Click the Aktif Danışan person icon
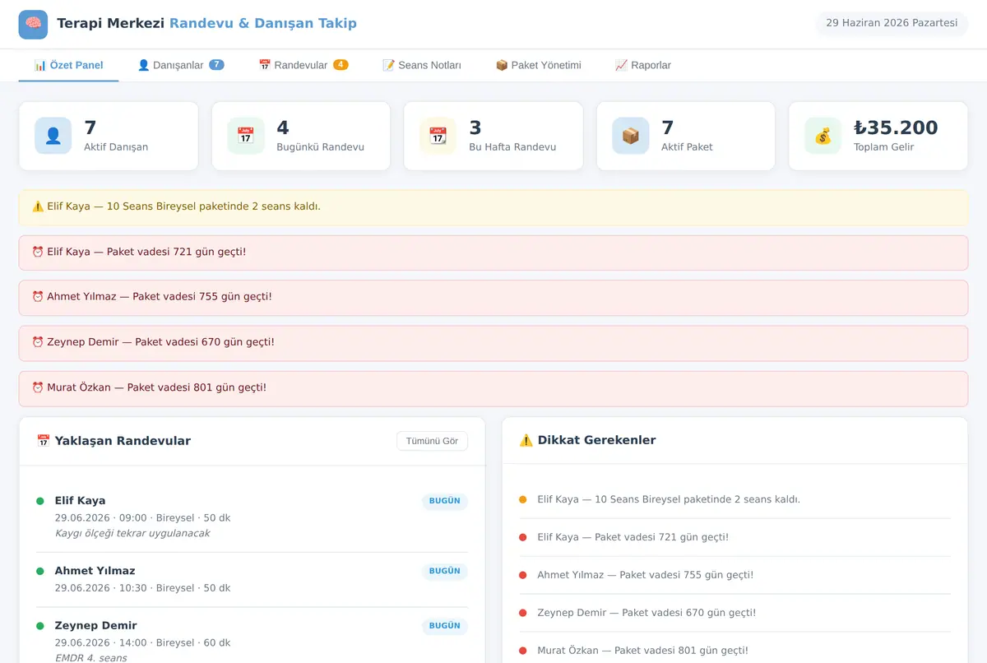The image size is (987, 663). pos(53,136)
